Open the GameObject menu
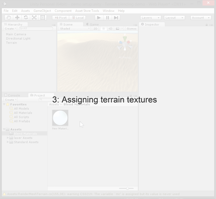 [x=42, y=11]
